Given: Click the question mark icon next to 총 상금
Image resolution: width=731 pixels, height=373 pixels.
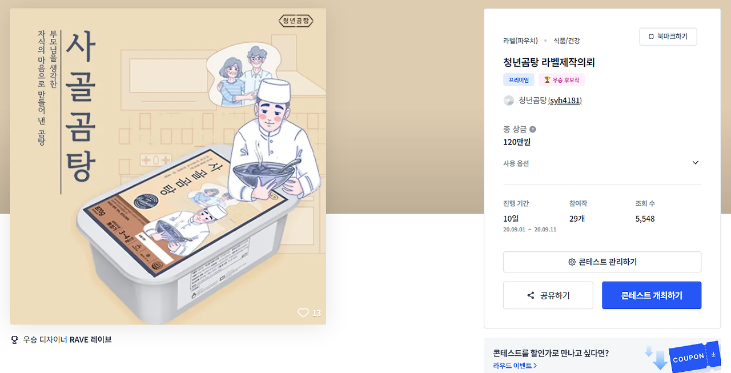Looking at the screenshot, I should (533, 129).
